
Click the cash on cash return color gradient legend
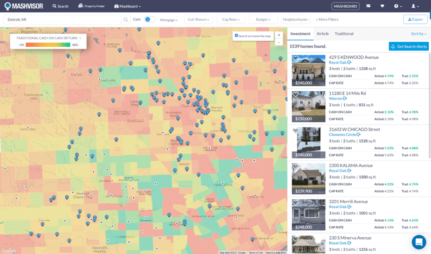tap(49, 45)
